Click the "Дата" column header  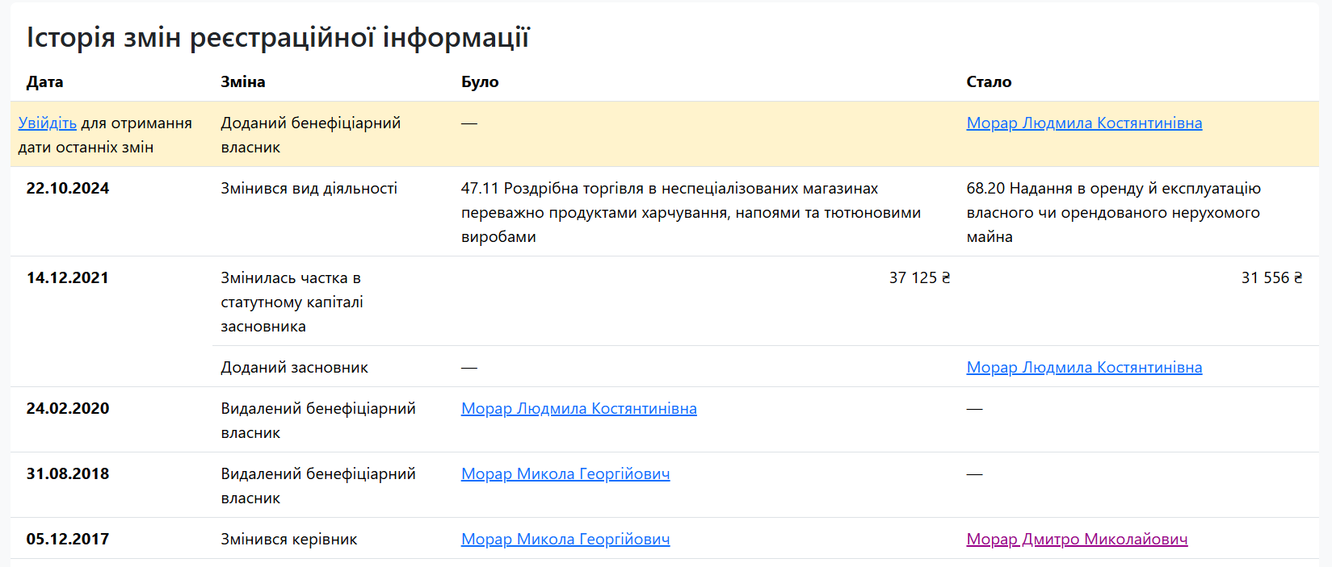44,82
